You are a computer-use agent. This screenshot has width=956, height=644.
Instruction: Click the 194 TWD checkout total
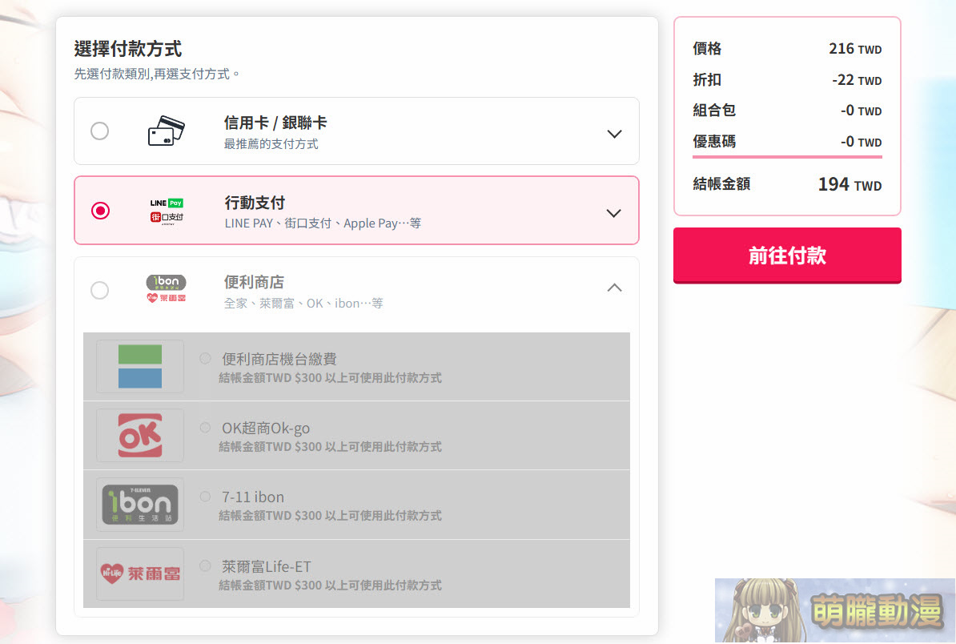[x=850, y=184]
